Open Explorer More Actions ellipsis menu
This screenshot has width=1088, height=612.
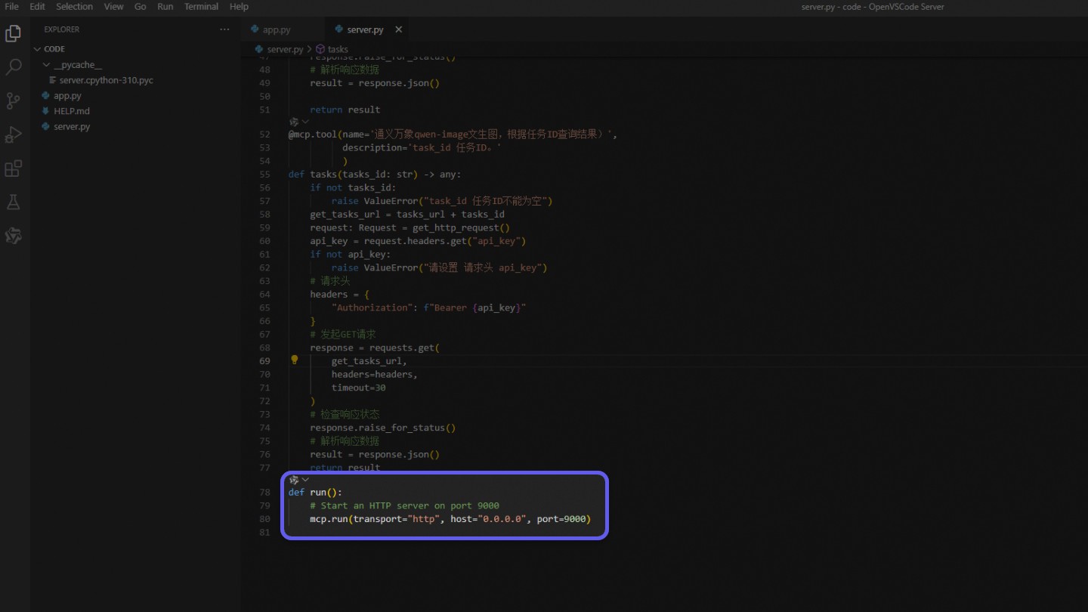click(x=224, y=29)
